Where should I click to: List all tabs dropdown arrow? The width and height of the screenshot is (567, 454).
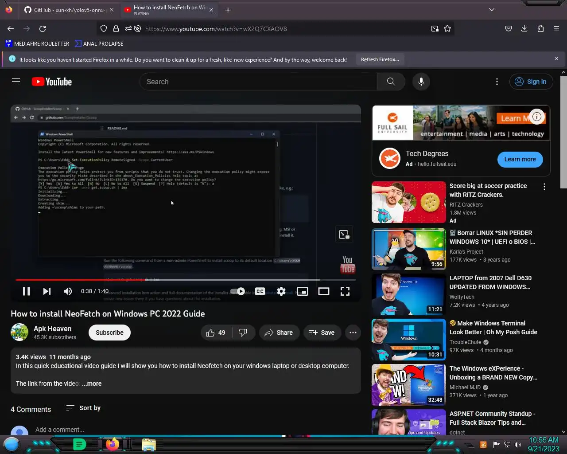(x=491, y=10)
